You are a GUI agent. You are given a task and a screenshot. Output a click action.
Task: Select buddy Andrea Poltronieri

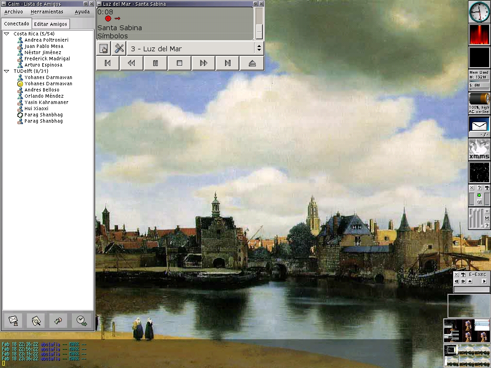(x=47, y=40)
